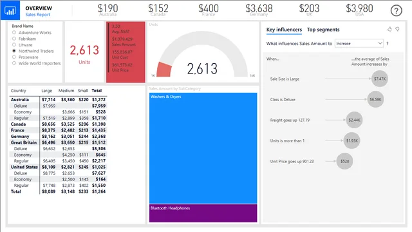The height and width of the screenshot is (232, 412).
Task: Click the $5,306 Great Britain Deluxe total
Action: (x=98, y=149)
